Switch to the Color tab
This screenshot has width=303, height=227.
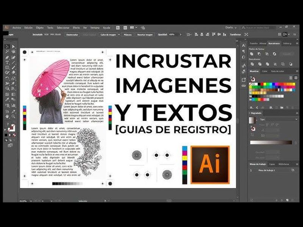pos(264,71)
